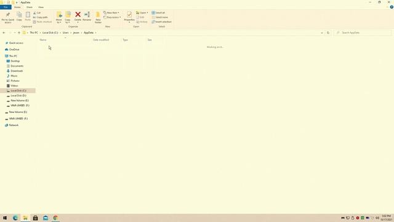This screenshot has height=222, width=394.
Task: Select Network in the navigation pane
Action: pyautogui.click(x=14, y=125)
